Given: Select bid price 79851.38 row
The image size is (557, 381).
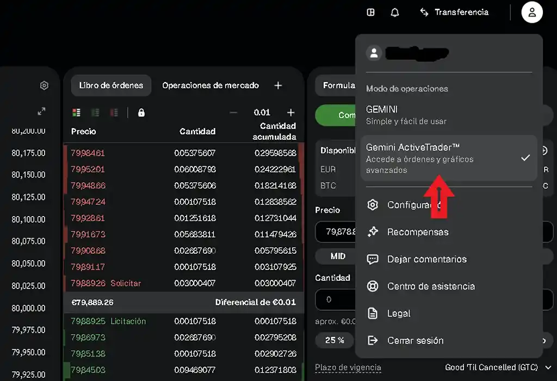Looking at the screenshot, I should [x=184, y=354].
